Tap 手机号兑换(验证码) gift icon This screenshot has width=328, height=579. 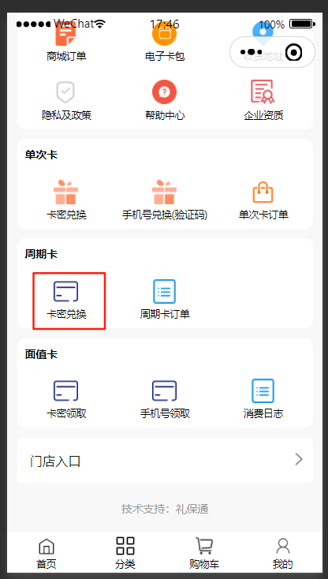click(x=164, y=192)
